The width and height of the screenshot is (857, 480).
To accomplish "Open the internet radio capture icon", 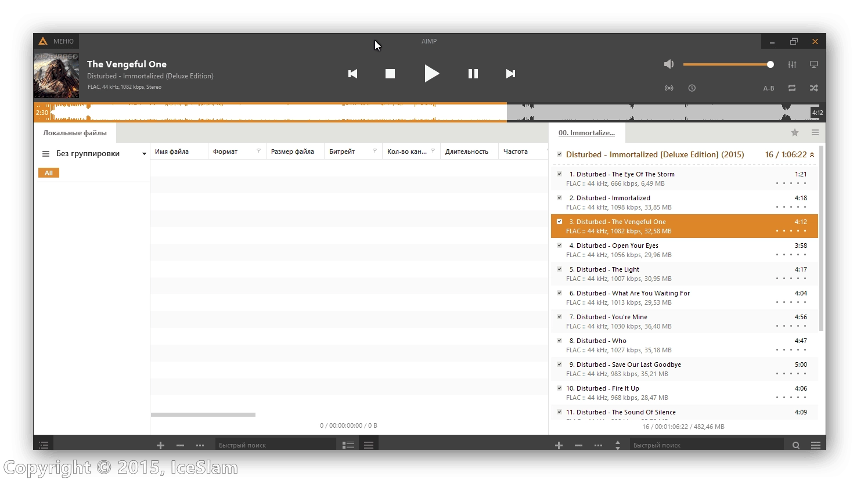I will [x=669, y=88].
